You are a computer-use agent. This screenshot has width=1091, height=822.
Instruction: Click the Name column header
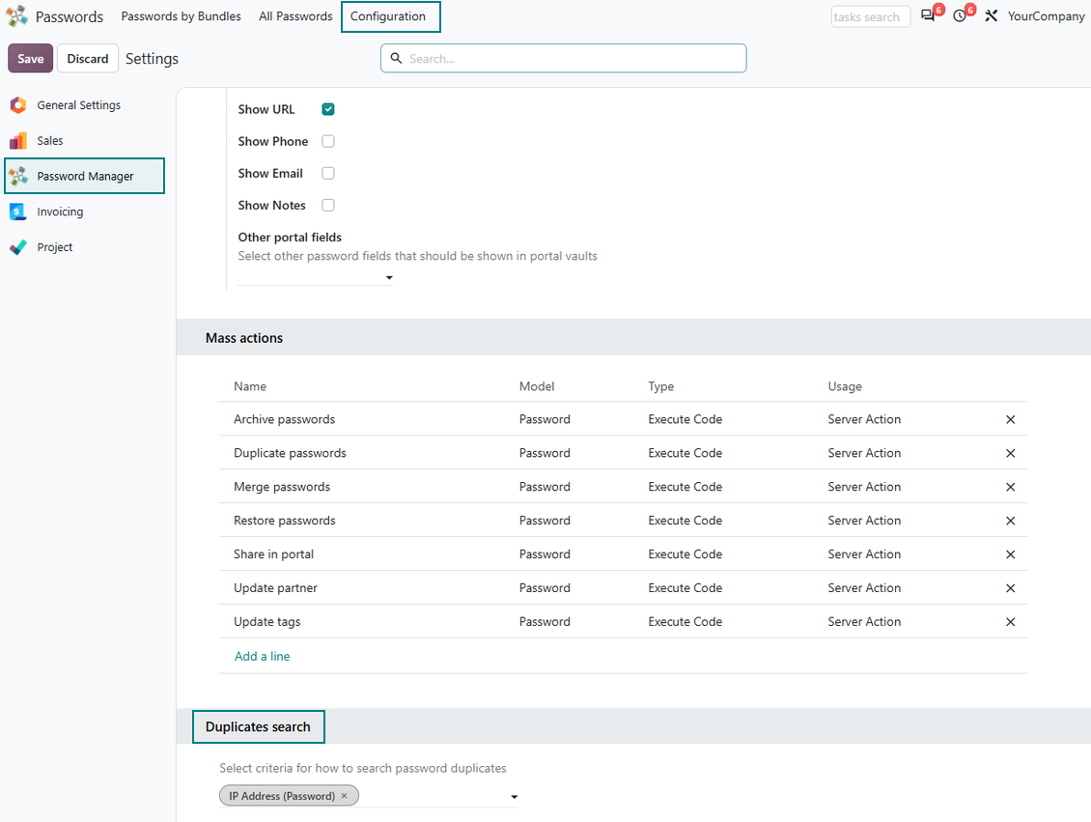tap(250, 386)
